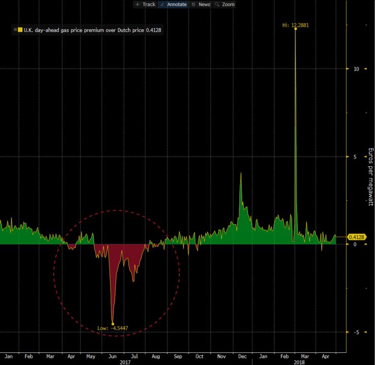Click the Dec month label on the x-axis
The width and height of the screenshot is (375, 365).
point(242,356)
